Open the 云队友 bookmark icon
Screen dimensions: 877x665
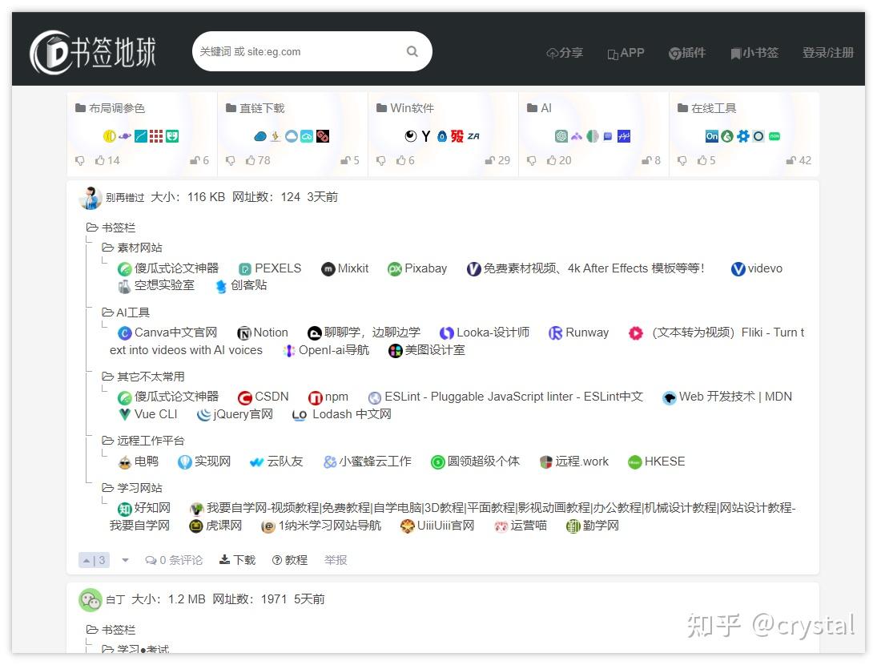click(x=257, y=462)
